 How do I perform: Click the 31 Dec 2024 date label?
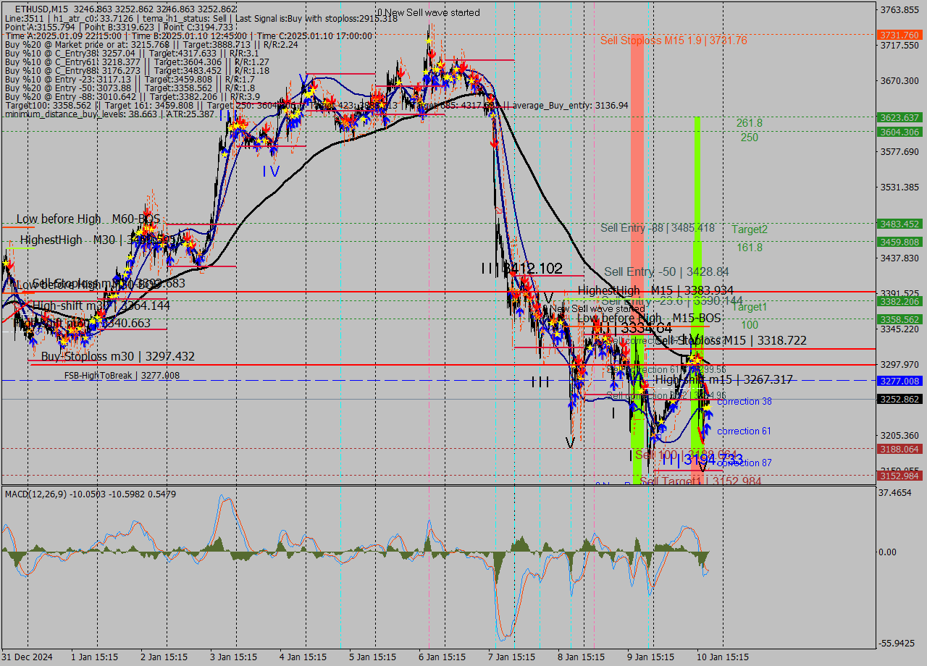pyautogui.click(x=26, y=657)
